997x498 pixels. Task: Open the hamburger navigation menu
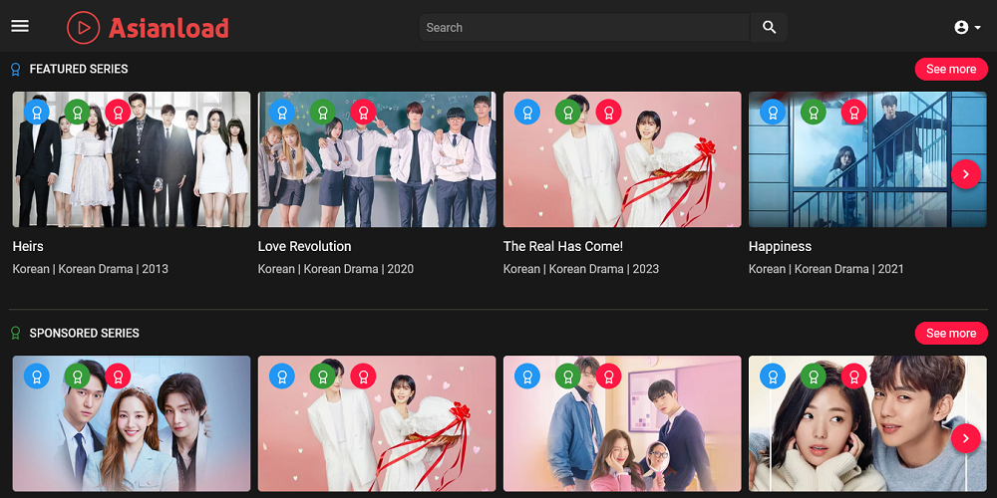pyautogui.click(x=20, y=26)
